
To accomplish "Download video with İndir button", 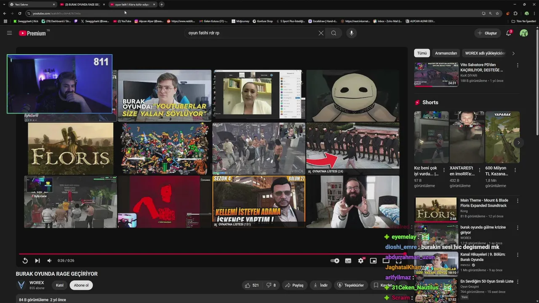I will point(320,285).
